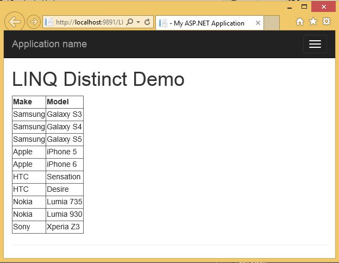The height and width of the screenshot is (263, 339).
Task: Select the Sensation cell
Action: [x=65, y=177]
